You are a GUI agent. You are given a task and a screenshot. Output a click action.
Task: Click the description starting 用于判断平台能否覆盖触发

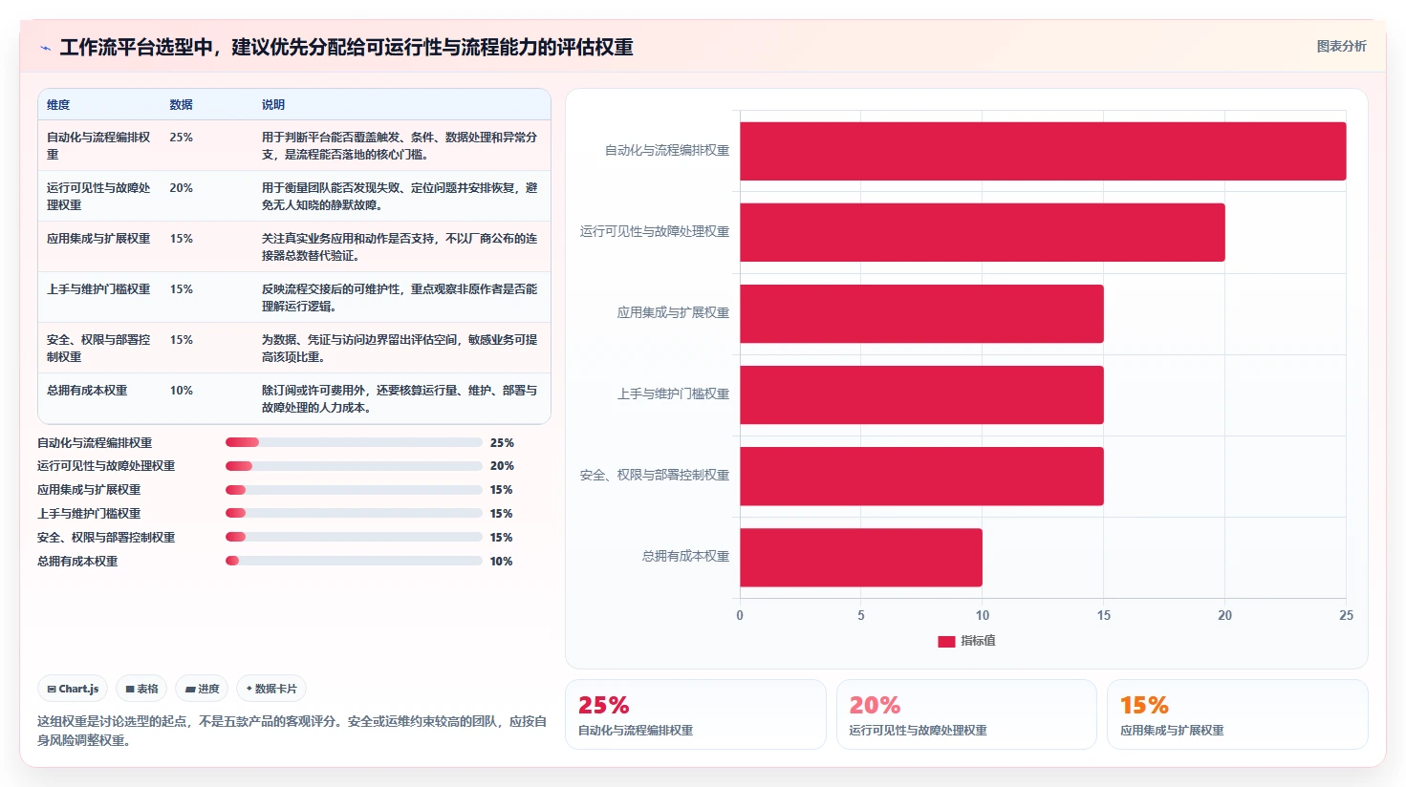[x=400, y=145]
